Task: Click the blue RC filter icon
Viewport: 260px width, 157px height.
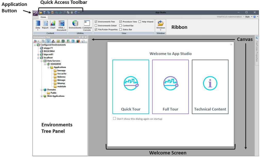Action: [73, 41]
